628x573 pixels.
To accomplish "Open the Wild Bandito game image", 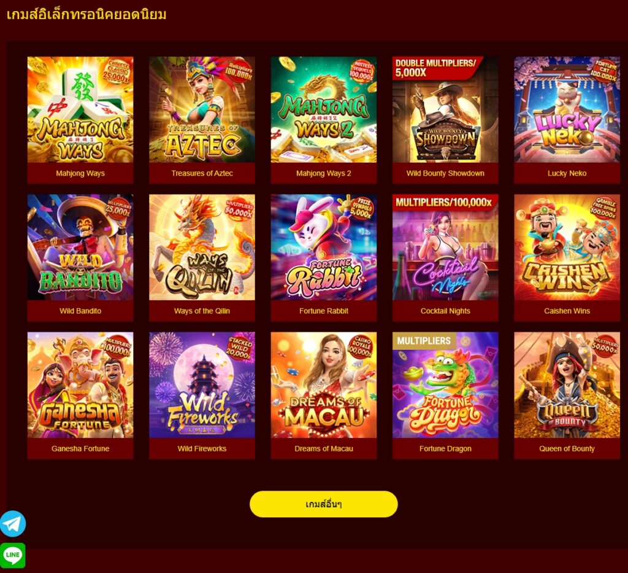I will coord(80,247).
